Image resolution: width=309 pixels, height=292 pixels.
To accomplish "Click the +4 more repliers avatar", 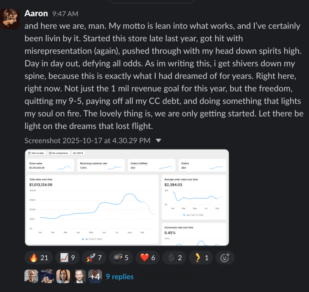I will (95, 276).
